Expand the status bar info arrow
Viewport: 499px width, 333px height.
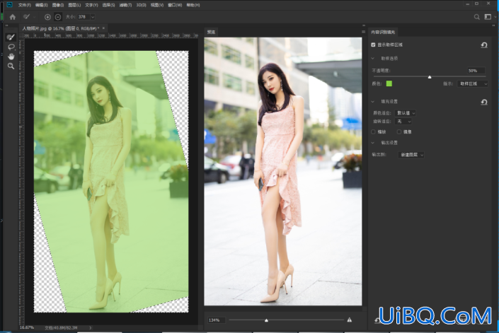91,327
